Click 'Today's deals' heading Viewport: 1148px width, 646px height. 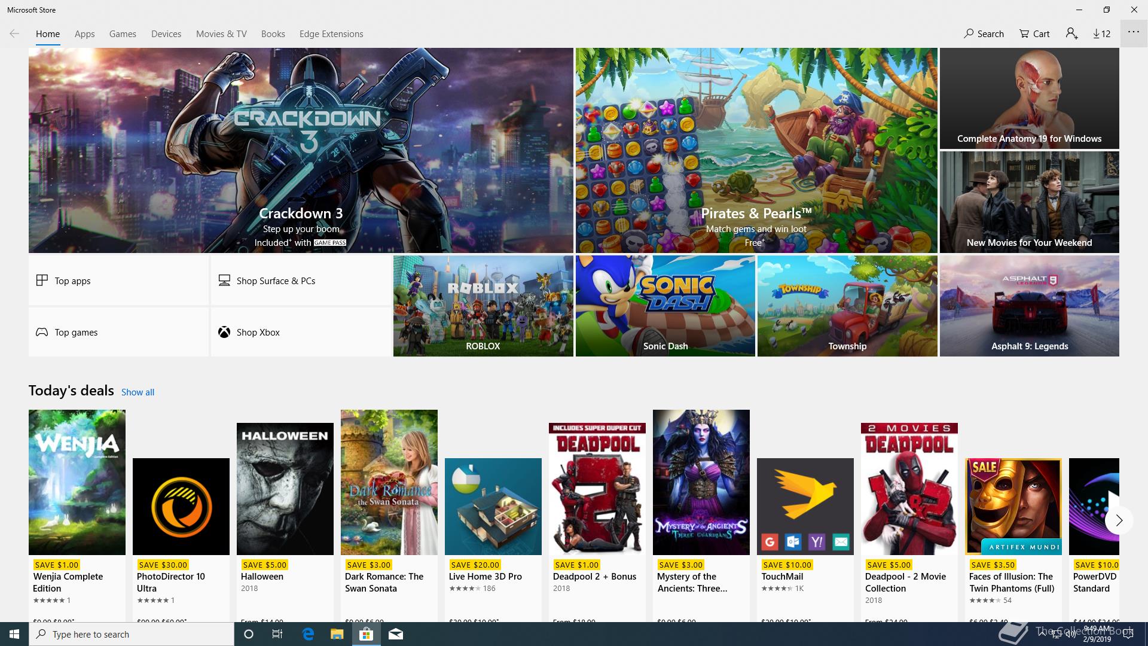click(71, 391)
